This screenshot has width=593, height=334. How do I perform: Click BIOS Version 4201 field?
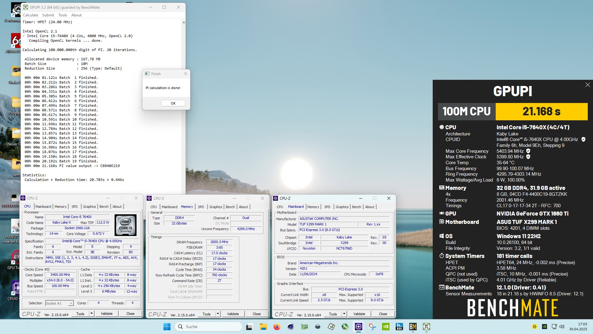344,268
